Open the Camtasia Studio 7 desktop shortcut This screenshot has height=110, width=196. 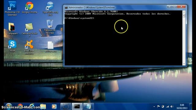(x=29, y=30)
